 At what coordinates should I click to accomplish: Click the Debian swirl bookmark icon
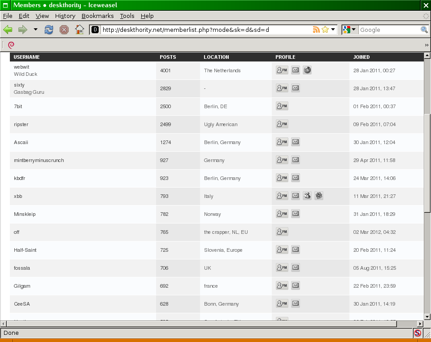click(11, 44)
